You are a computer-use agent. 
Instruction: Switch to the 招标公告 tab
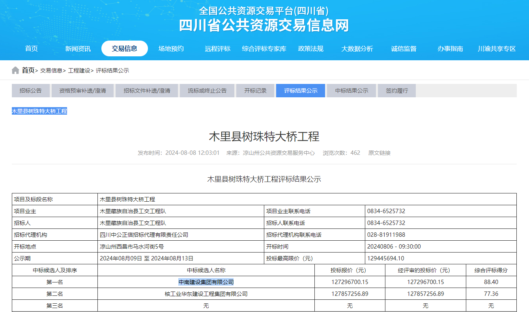(x=30, y=90)
